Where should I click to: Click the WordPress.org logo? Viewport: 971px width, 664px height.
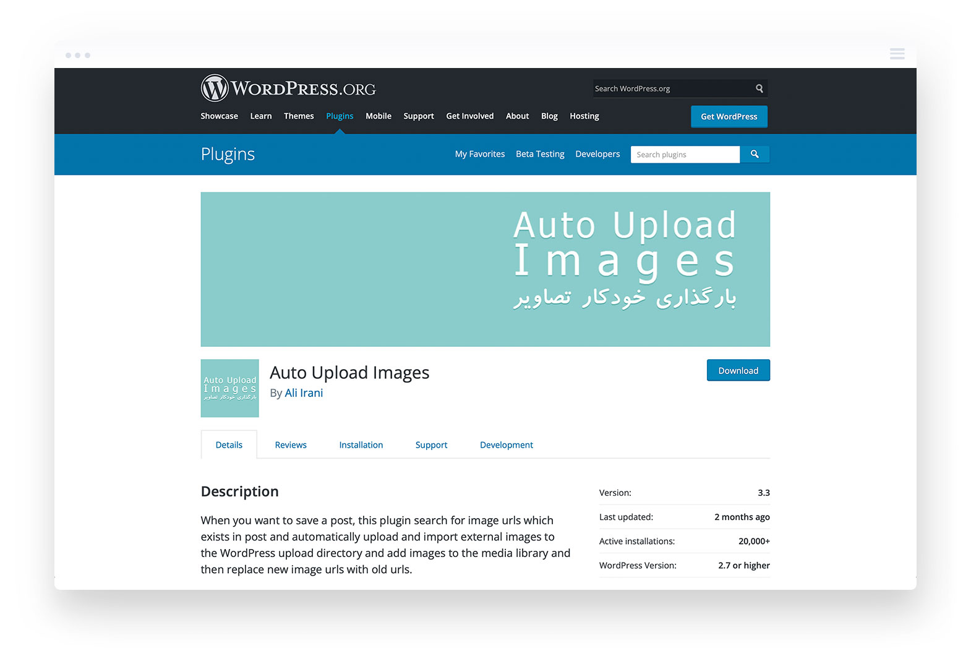pyautogui.click(x=288, y=88)
